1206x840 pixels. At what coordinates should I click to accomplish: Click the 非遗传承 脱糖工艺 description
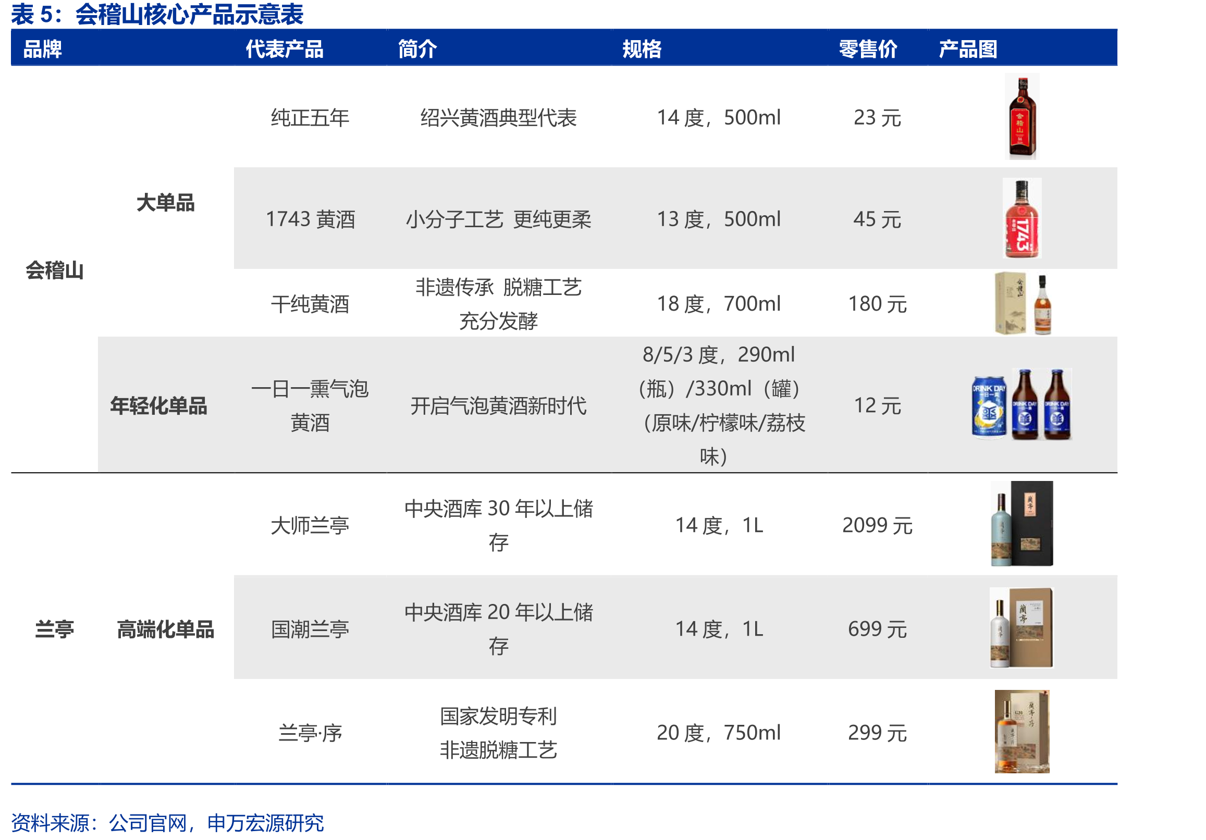coord(498,287)
